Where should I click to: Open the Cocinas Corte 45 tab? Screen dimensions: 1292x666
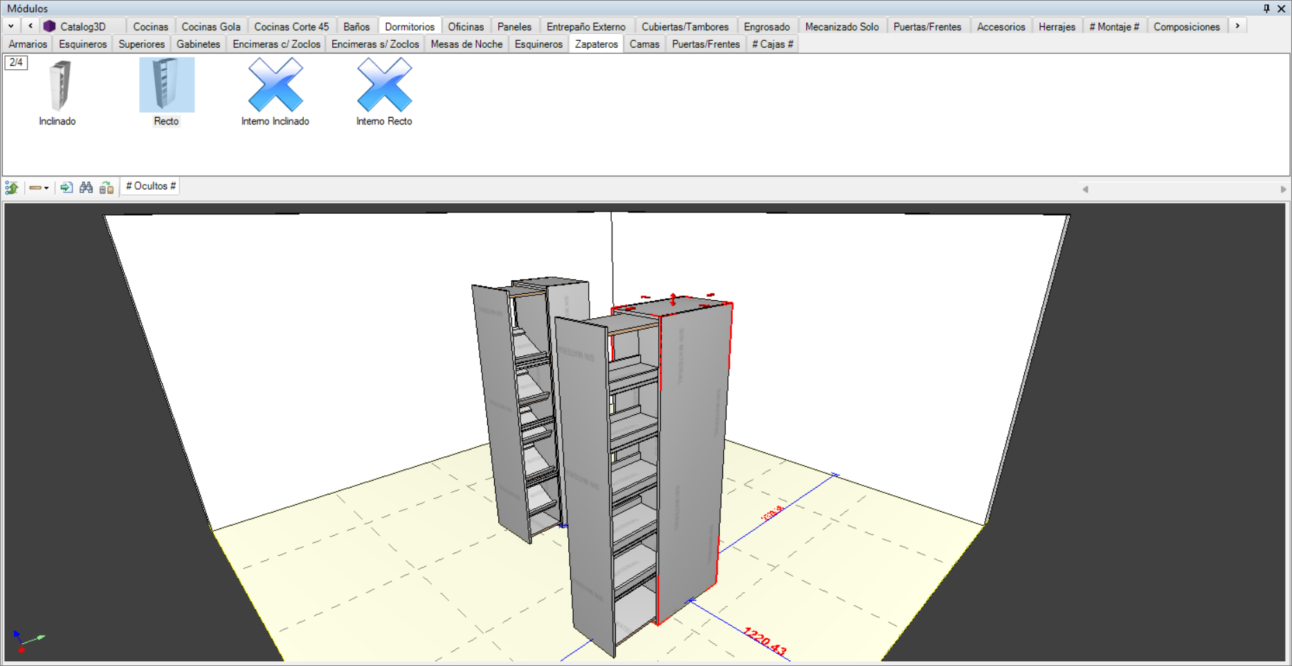click(x=291, y=26)
